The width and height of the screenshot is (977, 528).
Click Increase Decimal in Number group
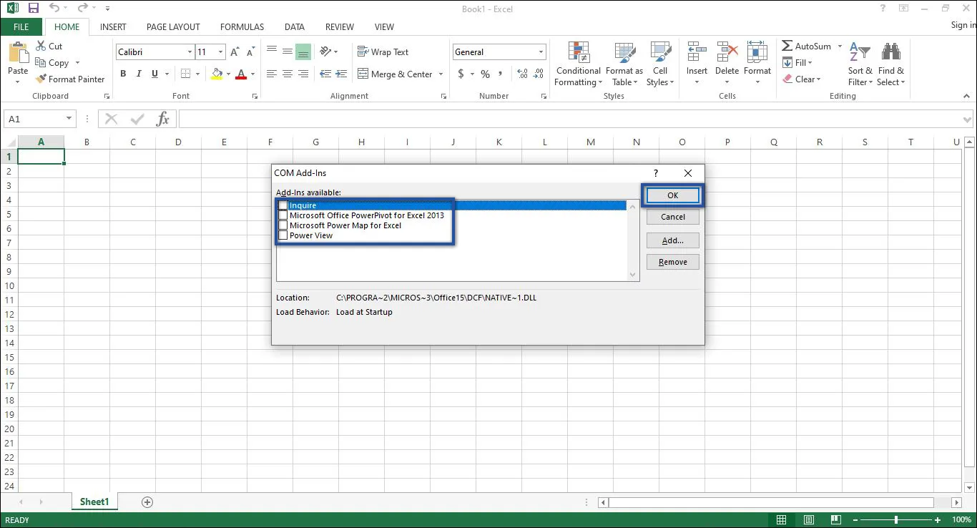(x=521, y=74)
